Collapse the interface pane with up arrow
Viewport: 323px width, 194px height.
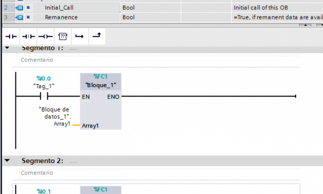pyautogui.click(x=305, y=25)
